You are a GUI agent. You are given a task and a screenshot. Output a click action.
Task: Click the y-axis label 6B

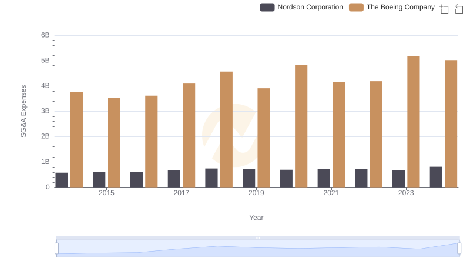point(45,35)
